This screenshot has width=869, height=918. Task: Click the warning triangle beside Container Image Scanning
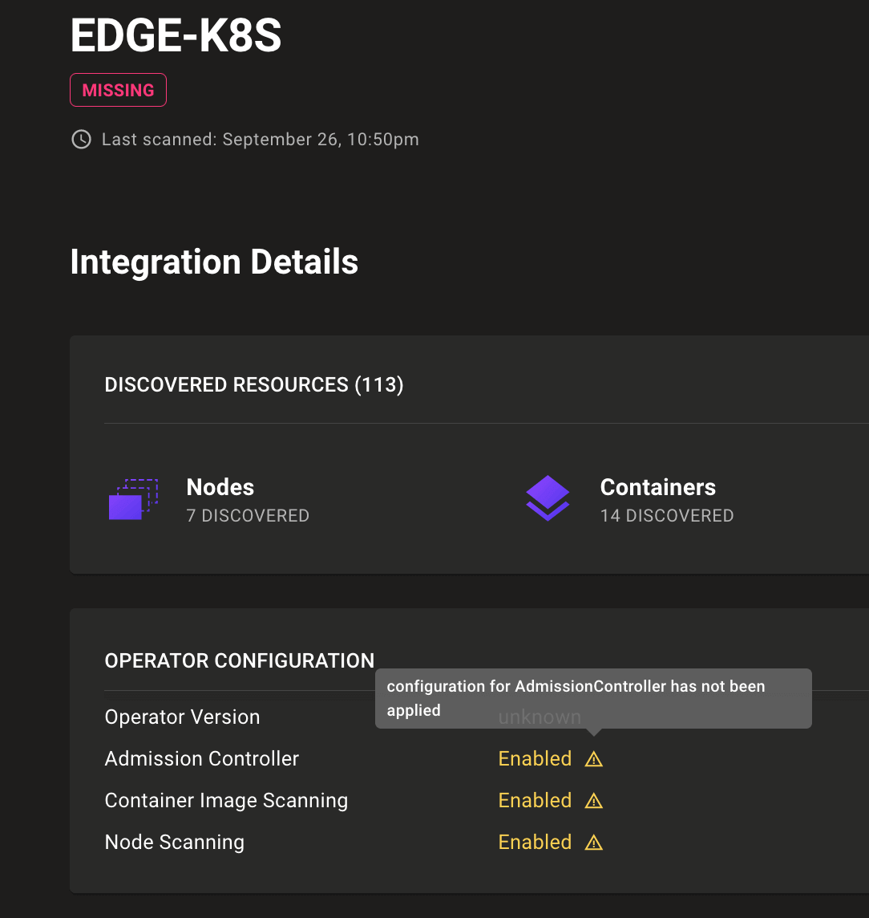coord(593,800)
